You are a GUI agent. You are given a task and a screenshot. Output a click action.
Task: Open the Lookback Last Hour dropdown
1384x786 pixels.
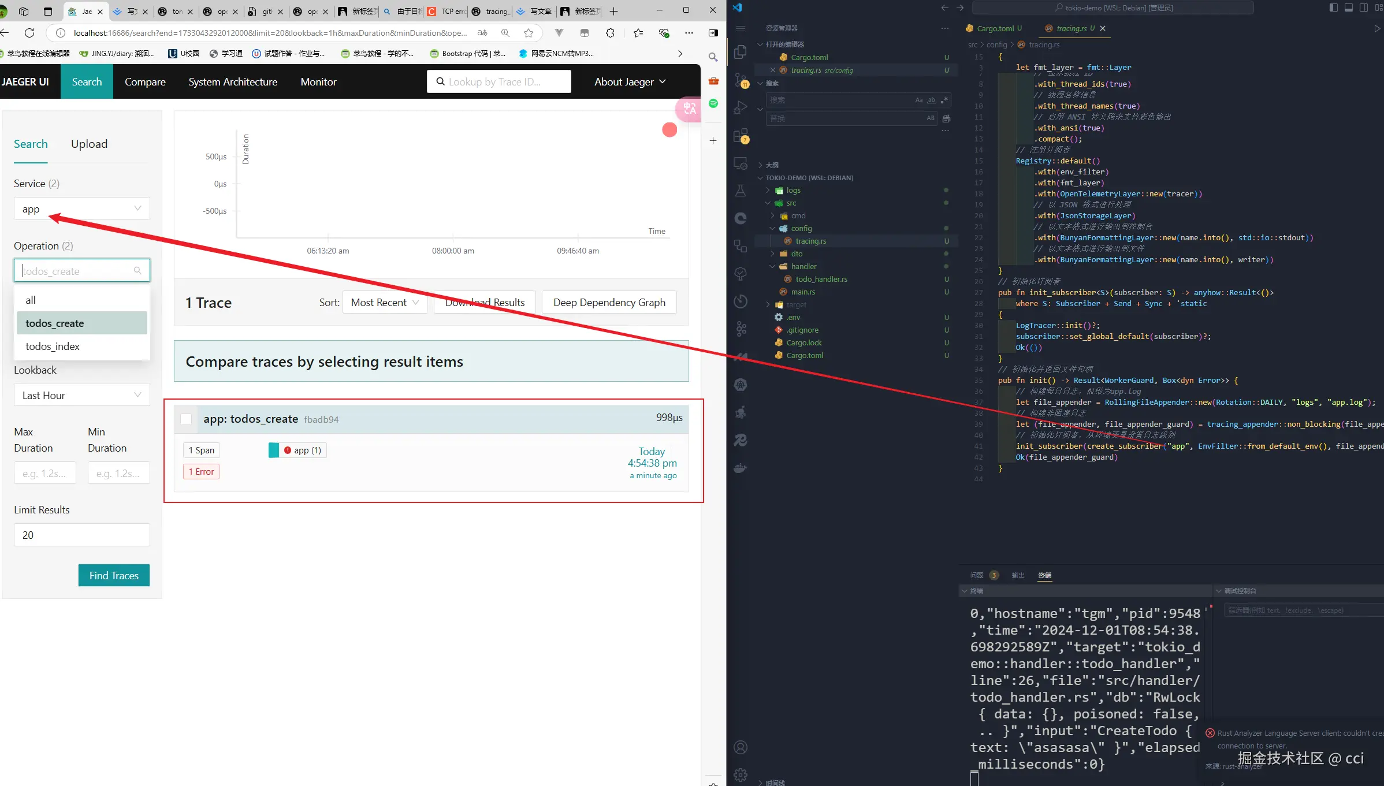81,395
